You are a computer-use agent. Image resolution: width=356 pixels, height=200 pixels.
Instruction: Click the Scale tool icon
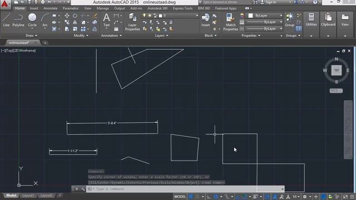click(75, 29)
